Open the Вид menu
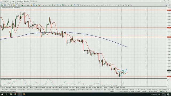This screenshot has height=96, width=171. pos(7,3)
